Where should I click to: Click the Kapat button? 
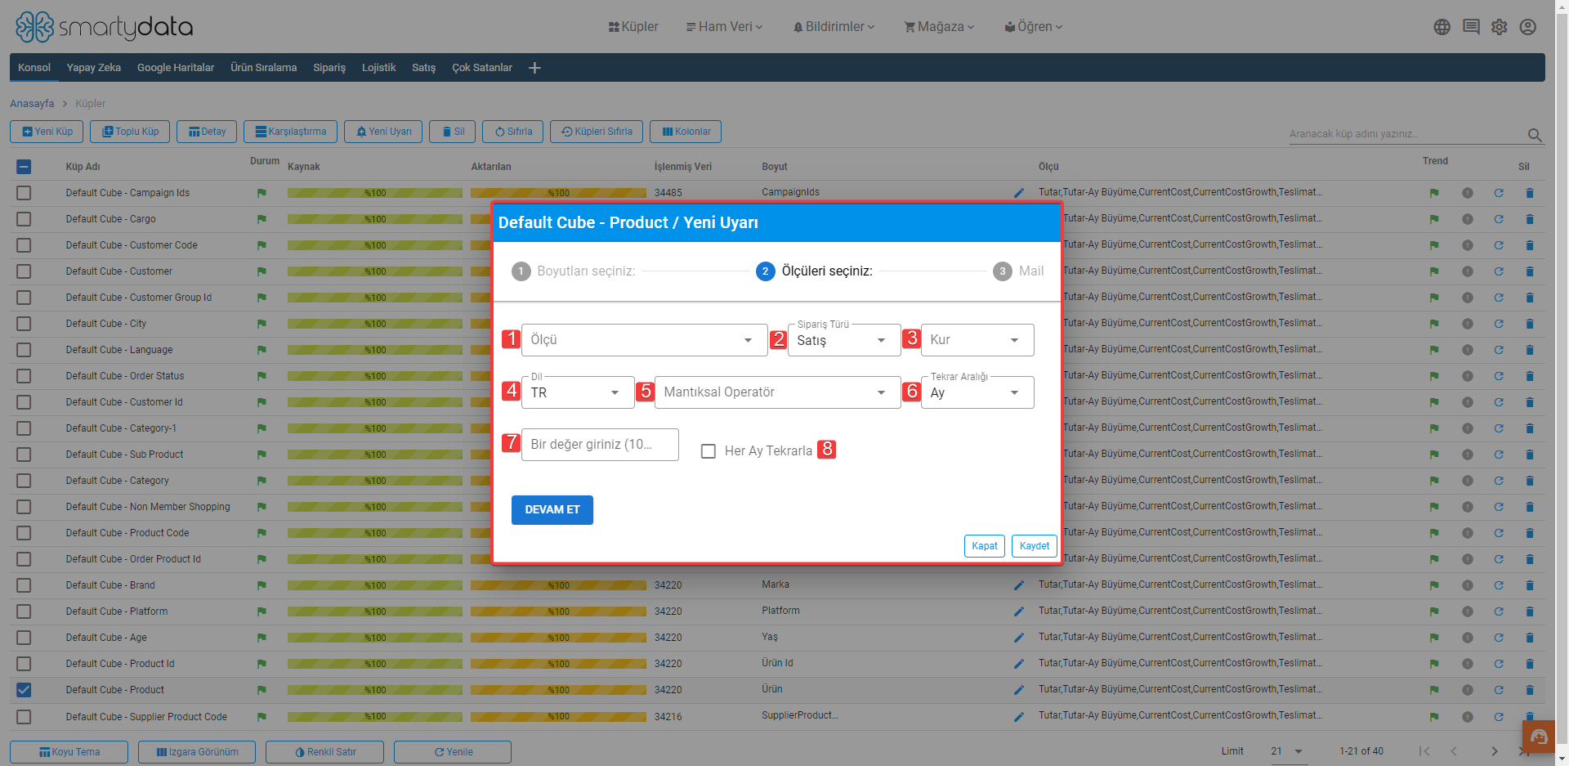985,546
